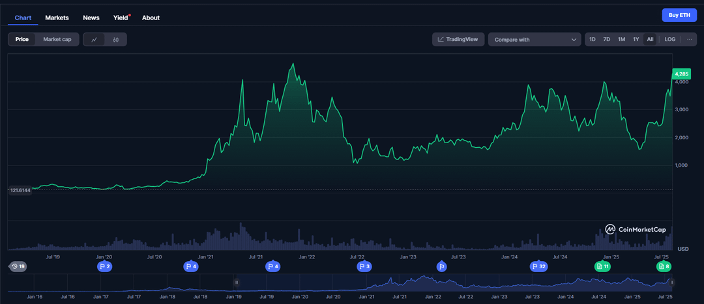Open the News tab

click(91, 18)
